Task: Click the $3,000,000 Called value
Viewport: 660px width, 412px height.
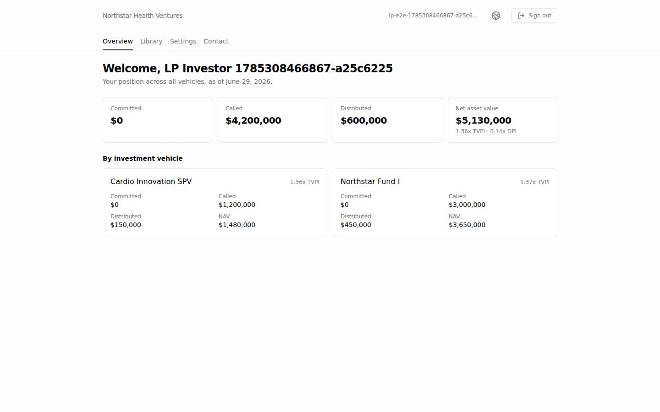Action: tap(467, 205)
